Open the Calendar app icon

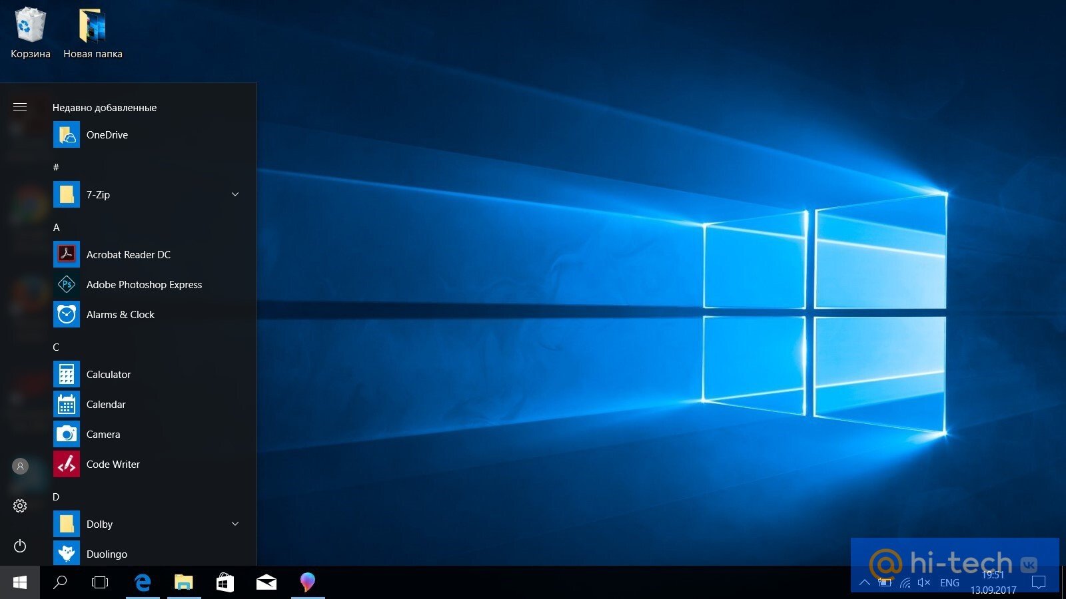click(67, 404)
